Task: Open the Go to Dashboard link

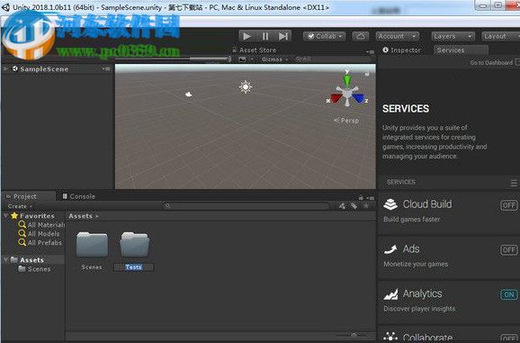Action: (x=491, y=62)
